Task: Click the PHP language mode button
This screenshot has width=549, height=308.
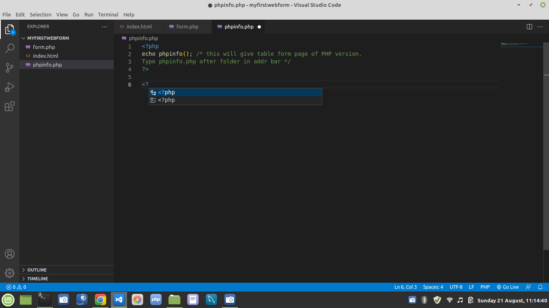Action: point(485,287)
